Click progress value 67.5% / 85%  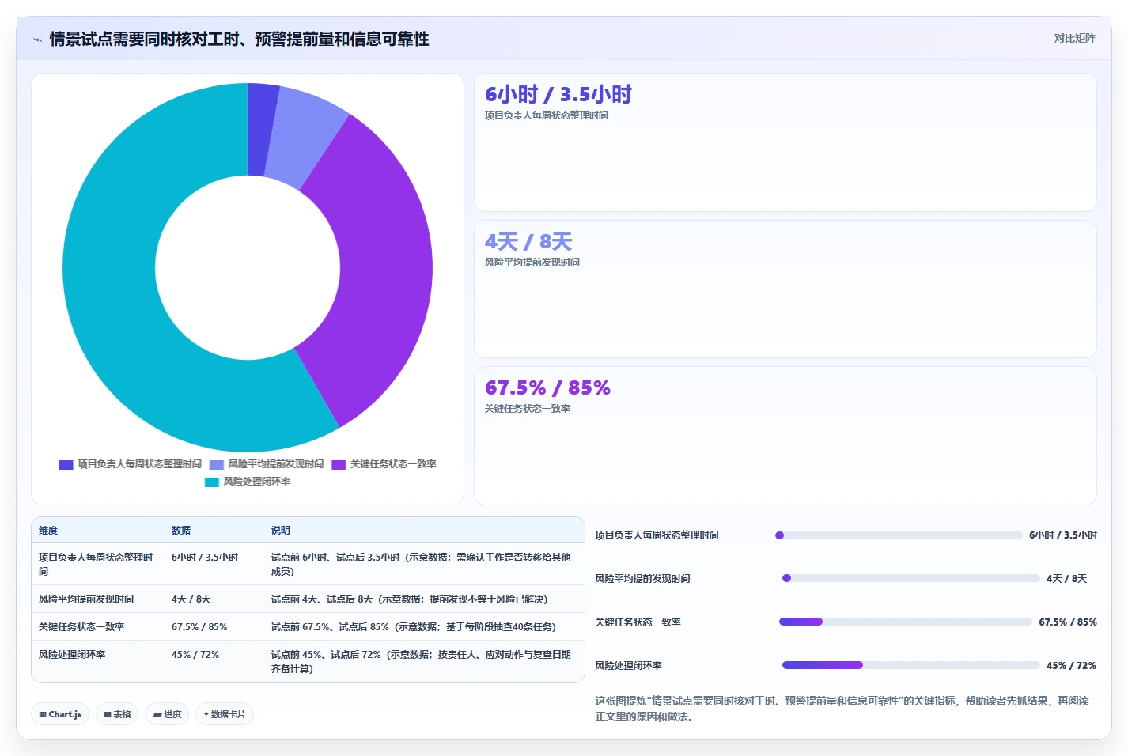(1068, 622)
